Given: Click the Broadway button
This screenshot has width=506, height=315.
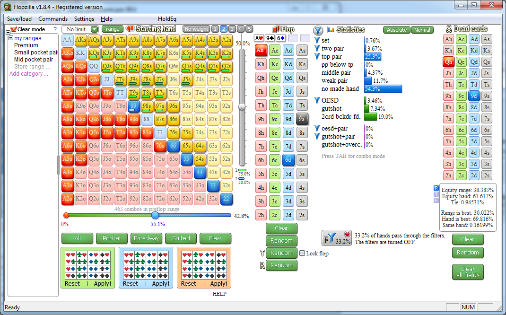Looking at the screenshot, I should click(146, 238).
